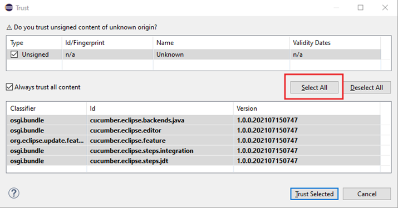Confirm with Trust Selected button

[x=315, y=194]
